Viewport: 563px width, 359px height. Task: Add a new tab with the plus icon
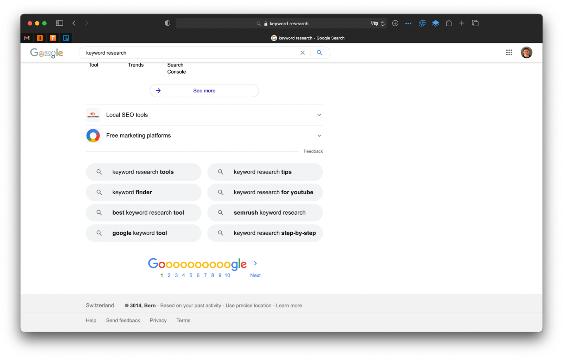point(462,23)
